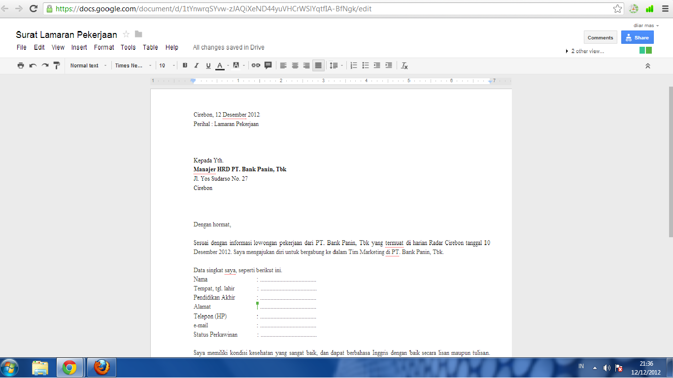Open the Edit menu

39,47
